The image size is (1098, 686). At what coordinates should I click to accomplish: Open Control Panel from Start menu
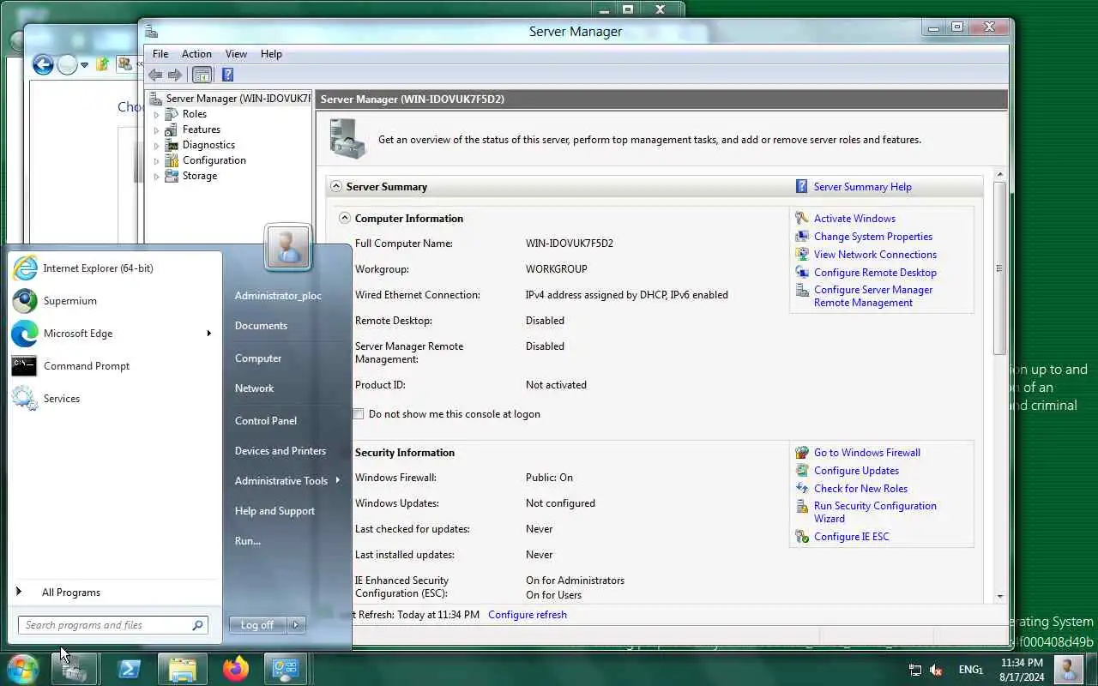pos(266,421)
